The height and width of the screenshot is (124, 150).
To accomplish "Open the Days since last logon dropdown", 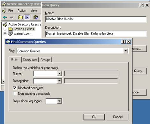I will click(59, 101).
